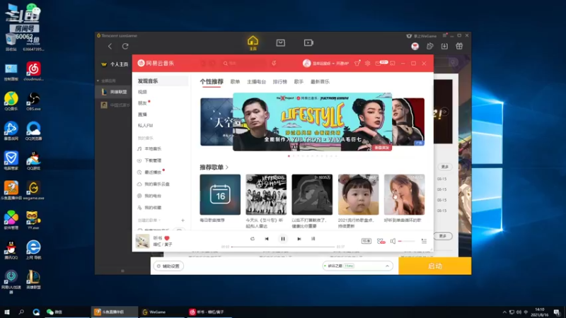Screen dimensions: 566x318
Task: Switch to 歌单 tab
Action: [x=235, y=82]
